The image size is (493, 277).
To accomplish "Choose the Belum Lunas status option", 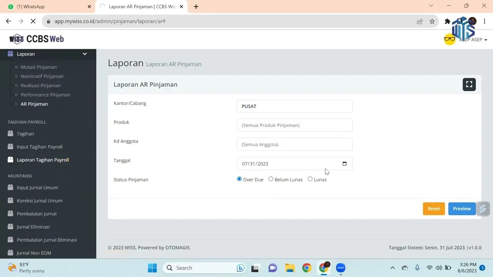I will point(271,179).
